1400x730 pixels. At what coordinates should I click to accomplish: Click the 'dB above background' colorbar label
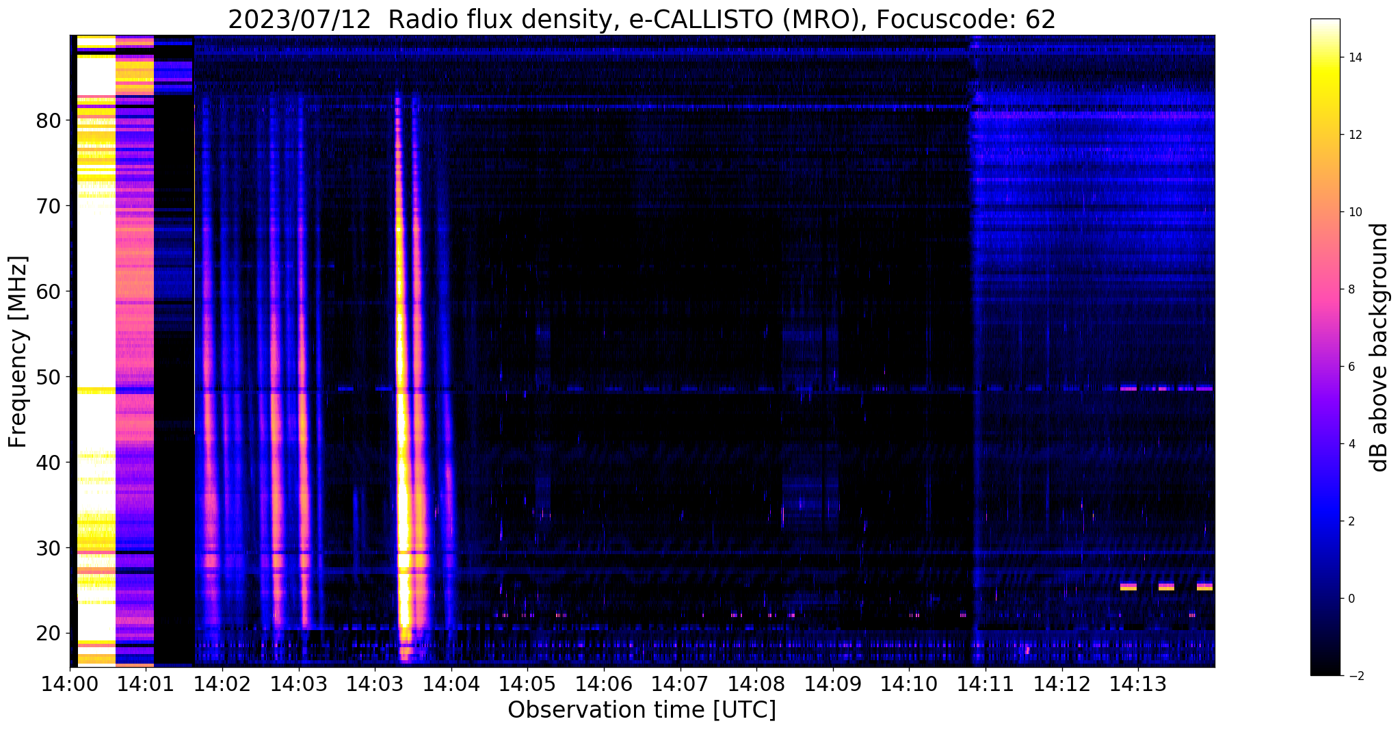pyautogui.click(x=1379, y=348)
